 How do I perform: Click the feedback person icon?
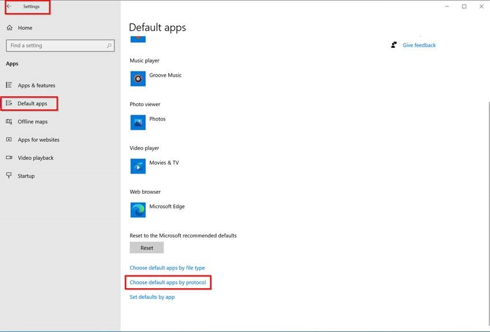394,45
